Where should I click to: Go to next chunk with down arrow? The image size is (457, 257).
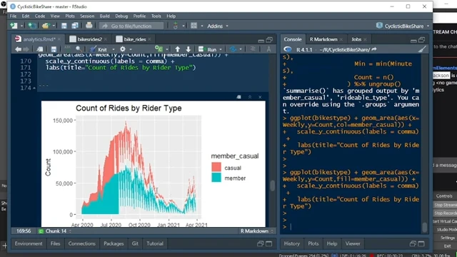pyautogui.click(x=189, y=49)
